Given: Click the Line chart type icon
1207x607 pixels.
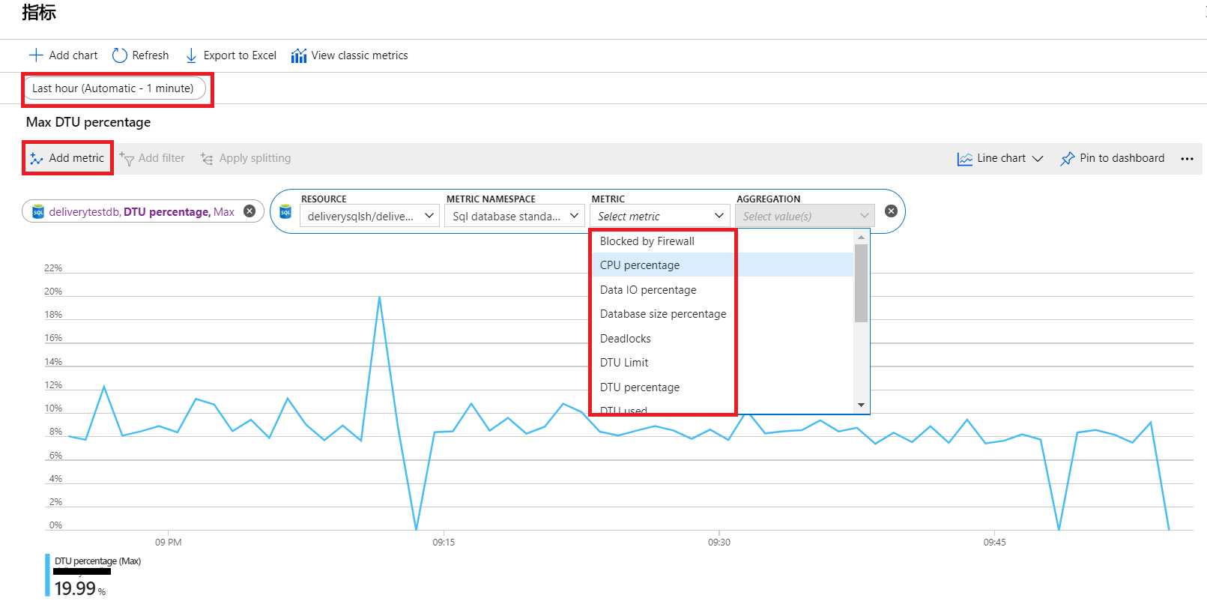Looking at the screenshot, I should (x=964, y=159).
